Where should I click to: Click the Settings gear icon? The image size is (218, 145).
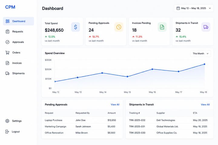7,121
